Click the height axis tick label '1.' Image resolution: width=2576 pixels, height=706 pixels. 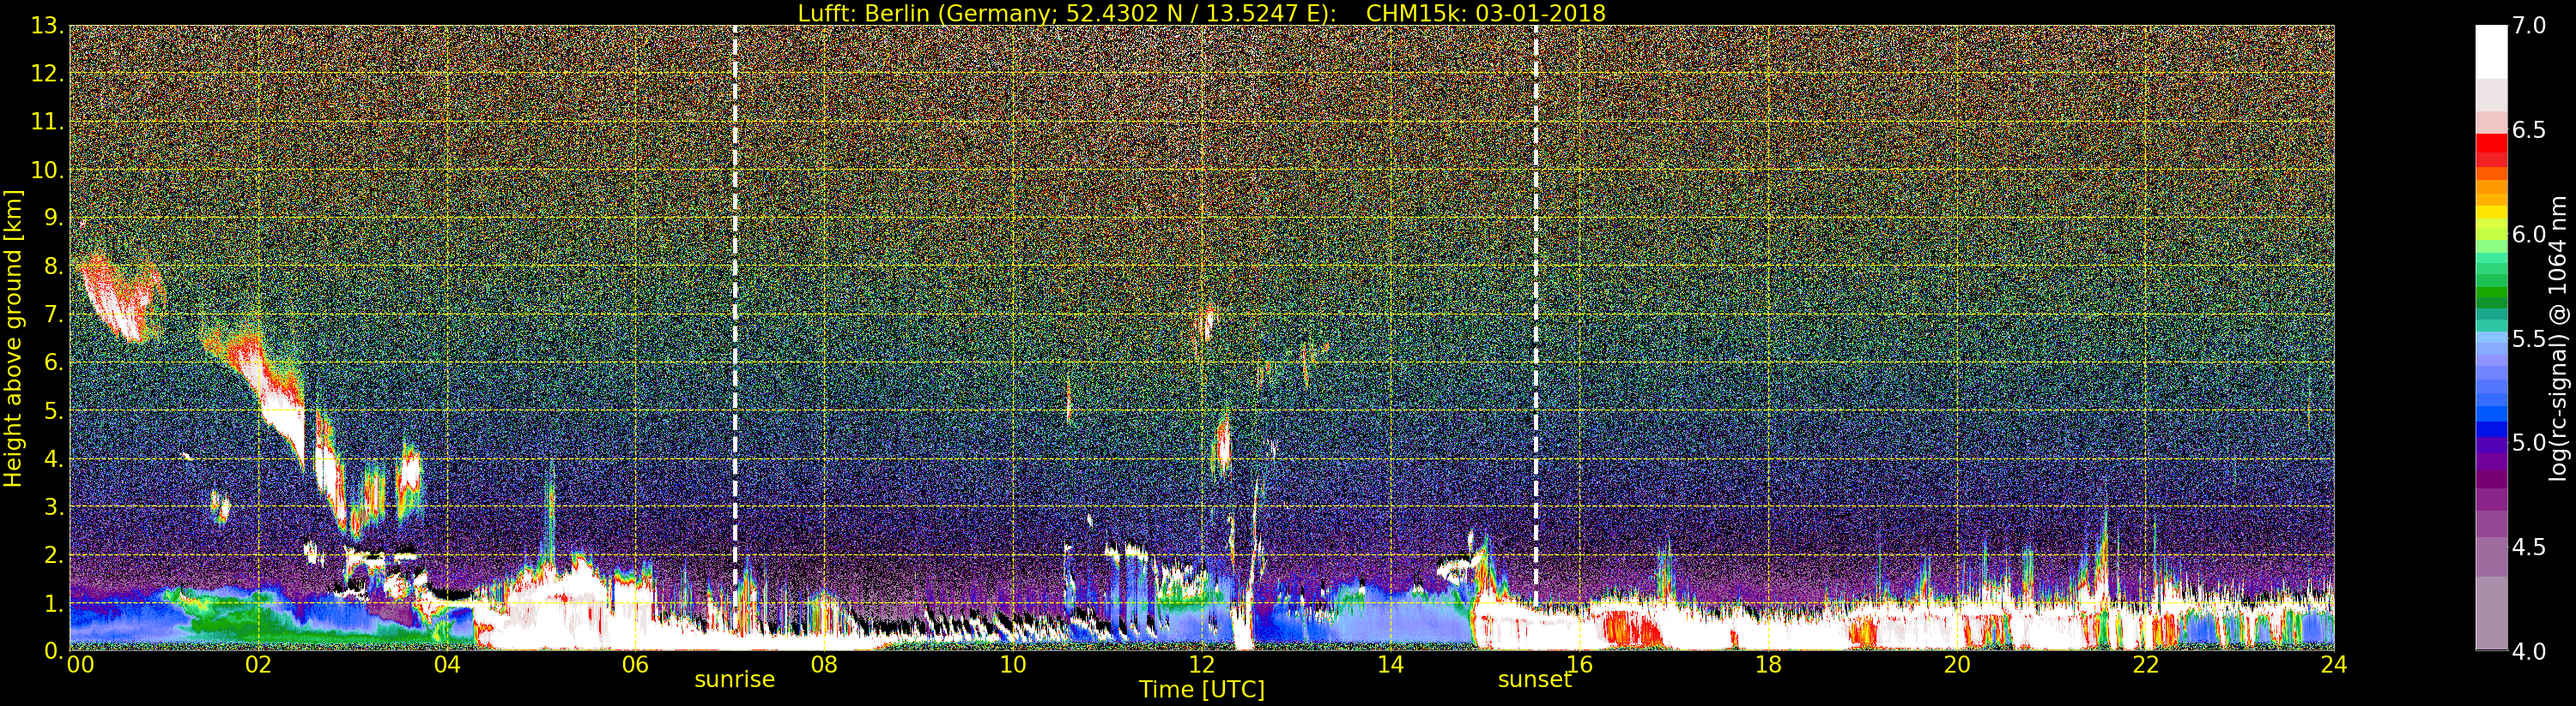point(52,603)
